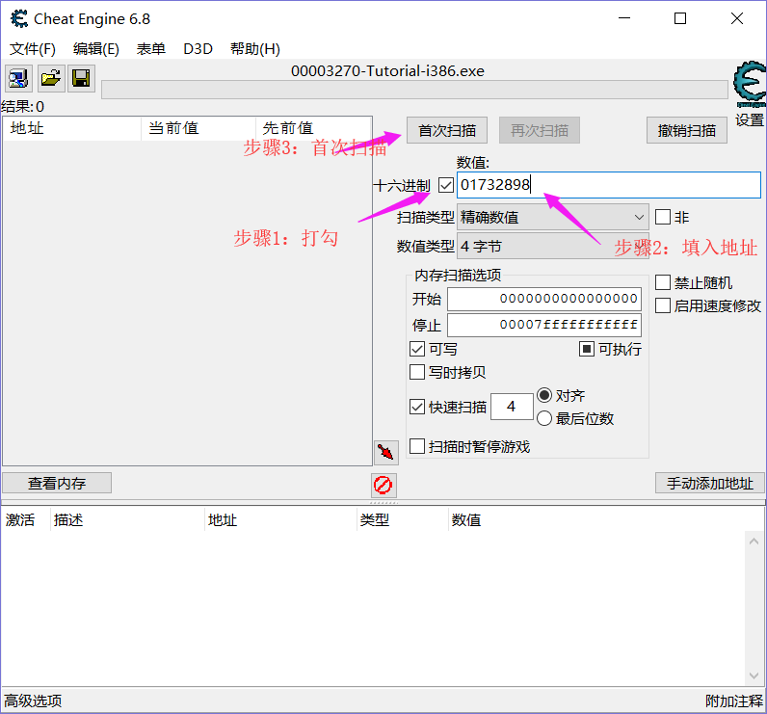Select the 最后位数 radio button
Viewport: 767px width, 714px height.
click(x=544, y=418)
